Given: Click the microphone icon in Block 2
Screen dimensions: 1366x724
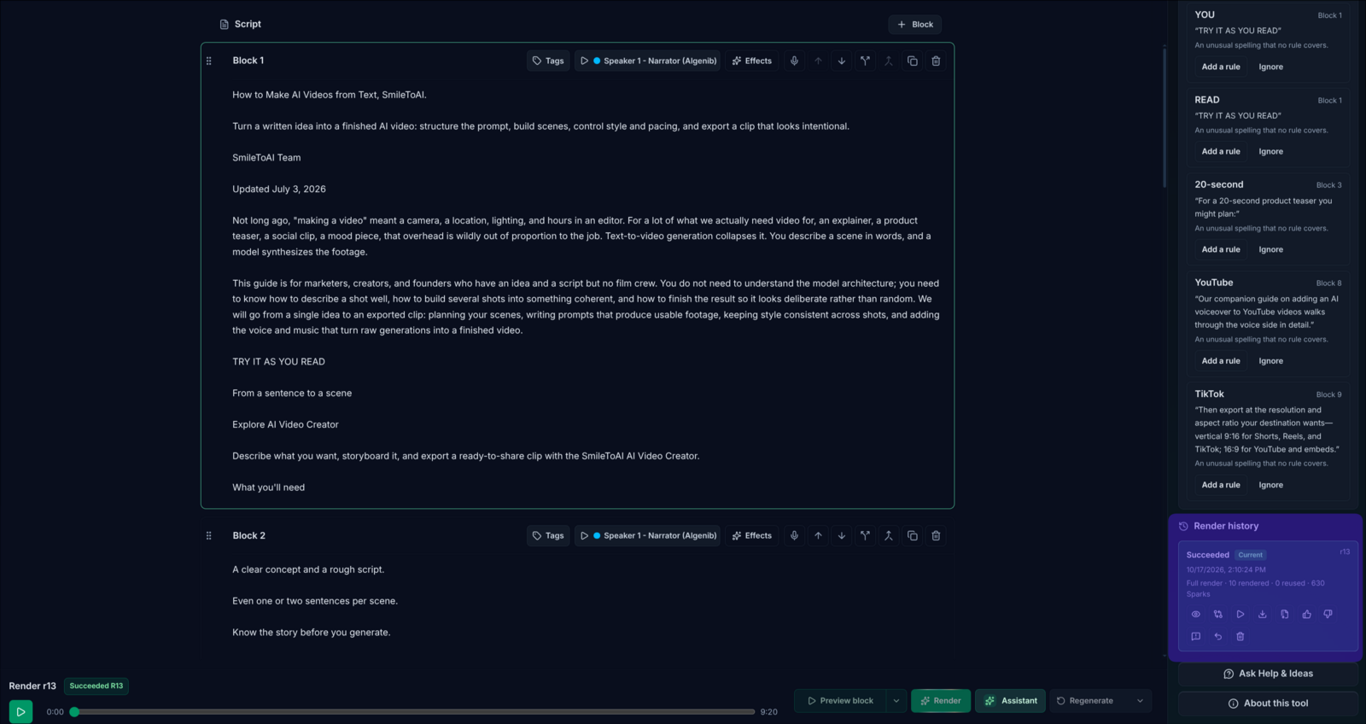Looking at the screenshot, I should coord(794,535).
